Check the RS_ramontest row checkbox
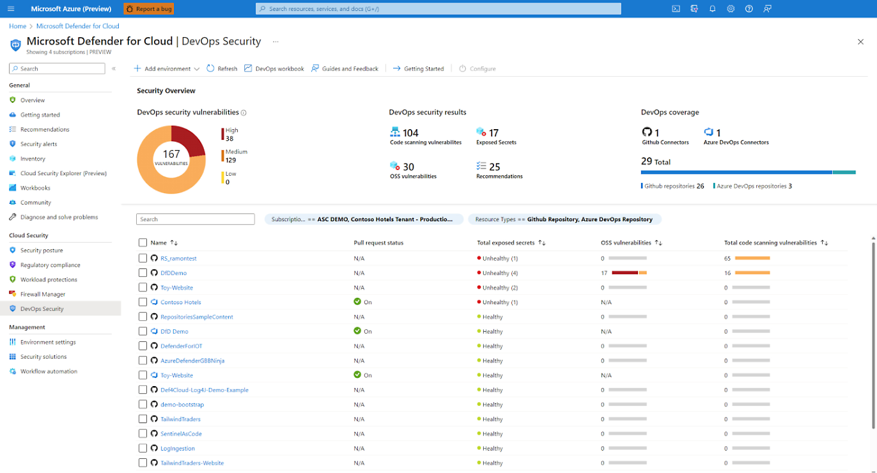This screenshot has height=473, width=877. [x=143, y=258]
